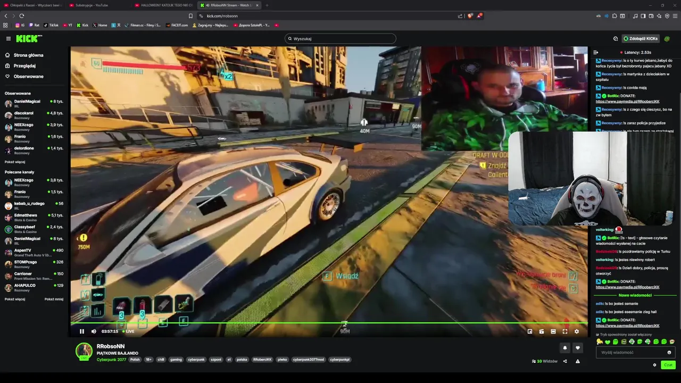Open the FACEIT.com bookmark

[x=177, y=25]
